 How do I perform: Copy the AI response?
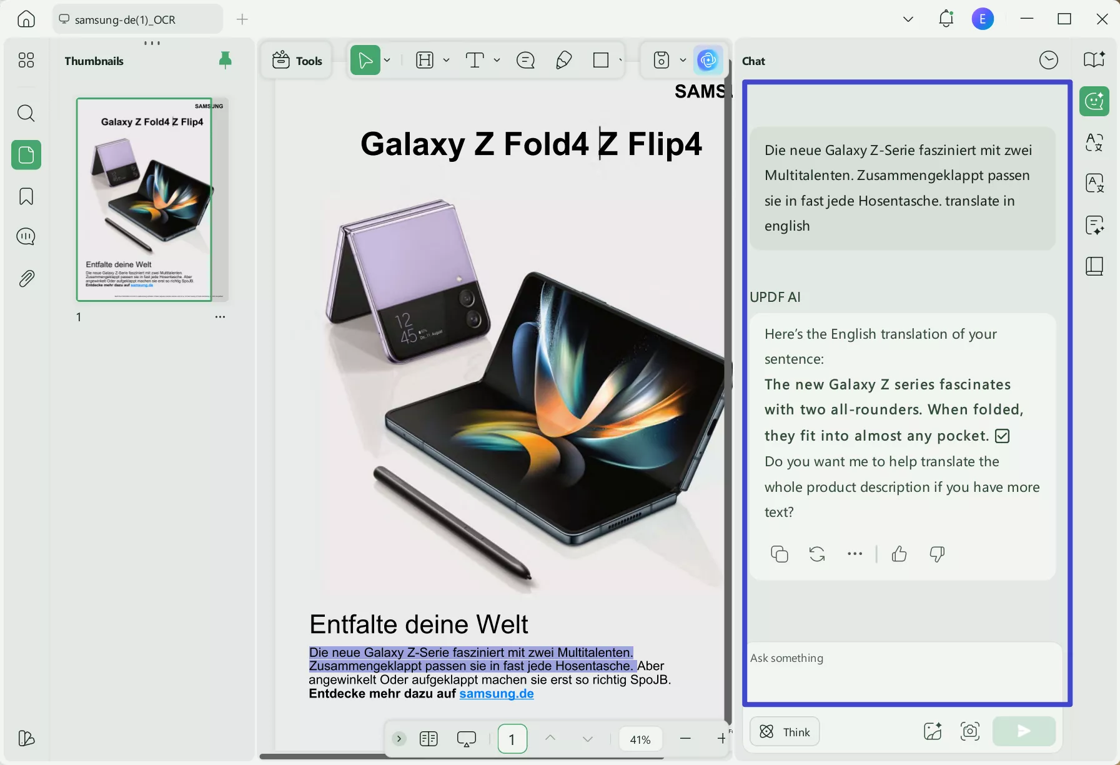779,554
